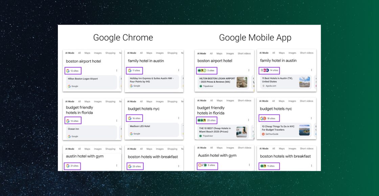Open the three-dot menu beside 9 sites

311,166
